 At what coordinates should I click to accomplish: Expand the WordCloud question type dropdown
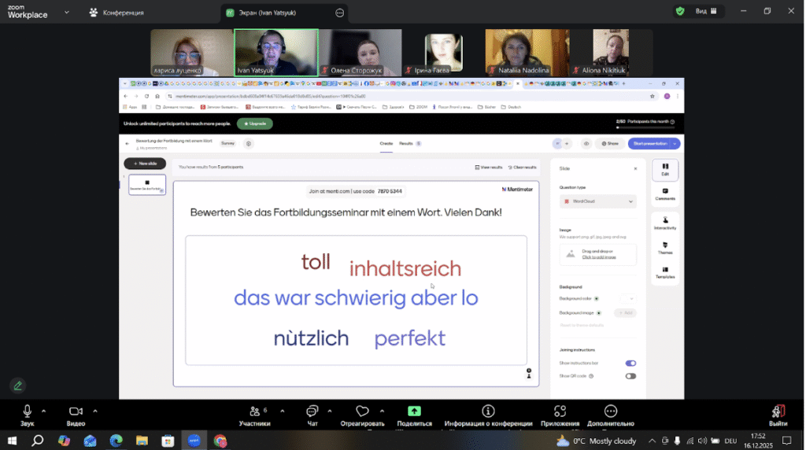pos(598,201)
